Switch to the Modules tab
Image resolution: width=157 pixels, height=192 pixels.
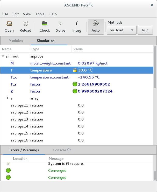pos(16,41)
